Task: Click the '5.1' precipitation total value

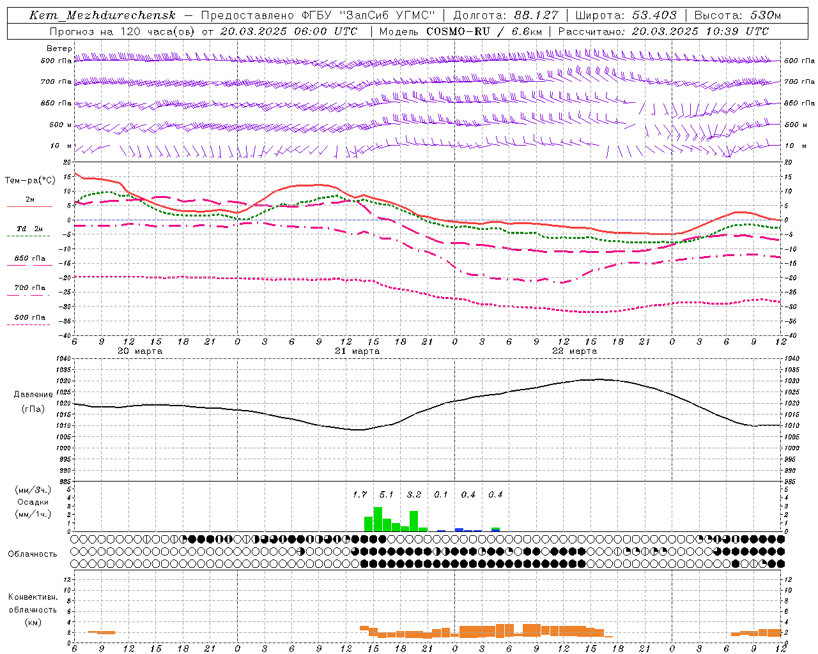Action: [x=387, y=494]
